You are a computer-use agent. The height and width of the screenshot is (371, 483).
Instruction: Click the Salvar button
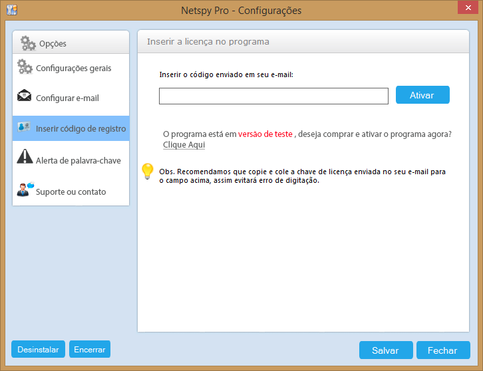click(x=386, y=350)
